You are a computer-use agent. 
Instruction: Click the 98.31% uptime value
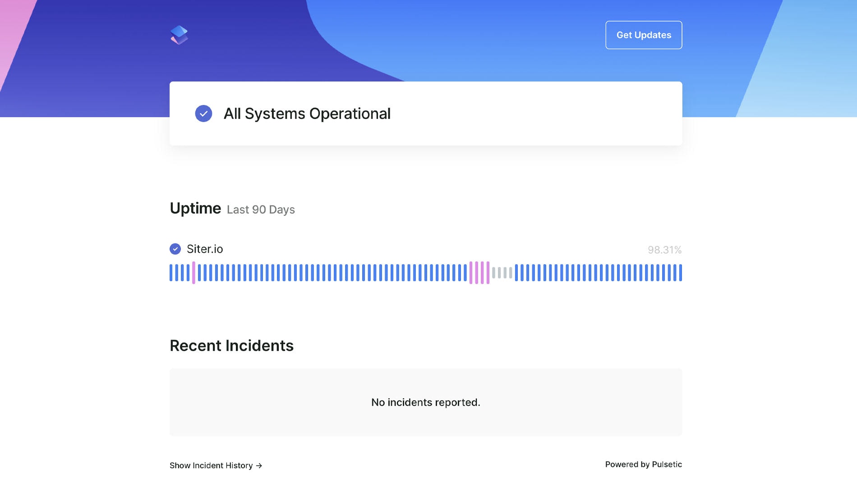(x=664, y=250)
